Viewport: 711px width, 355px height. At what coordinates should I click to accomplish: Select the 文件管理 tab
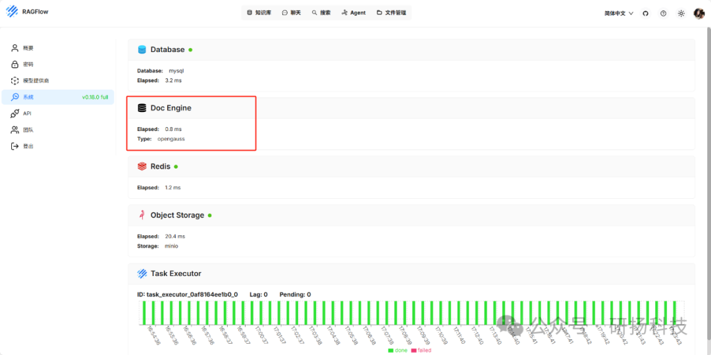tap(391, 13)
